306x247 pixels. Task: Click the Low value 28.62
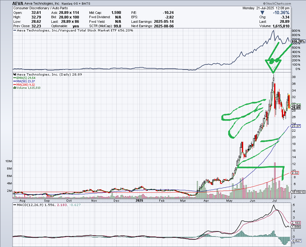click(x=36, y=22)
